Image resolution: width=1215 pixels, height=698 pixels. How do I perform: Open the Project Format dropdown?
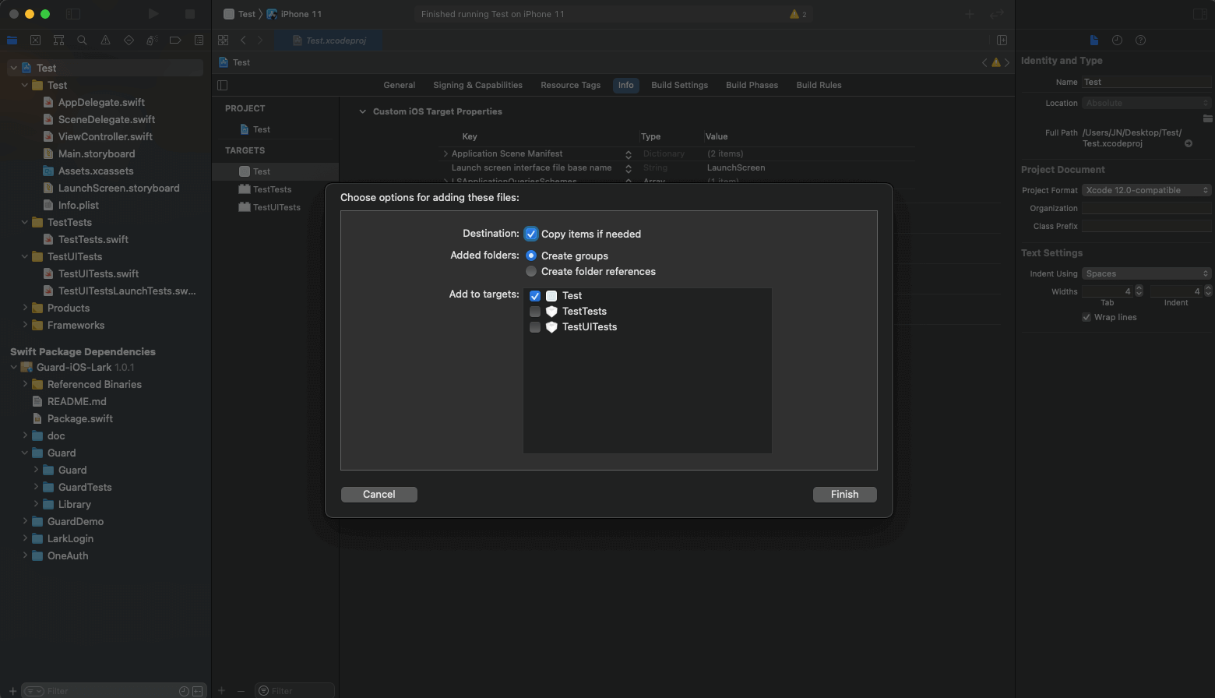pos(1146,190)
